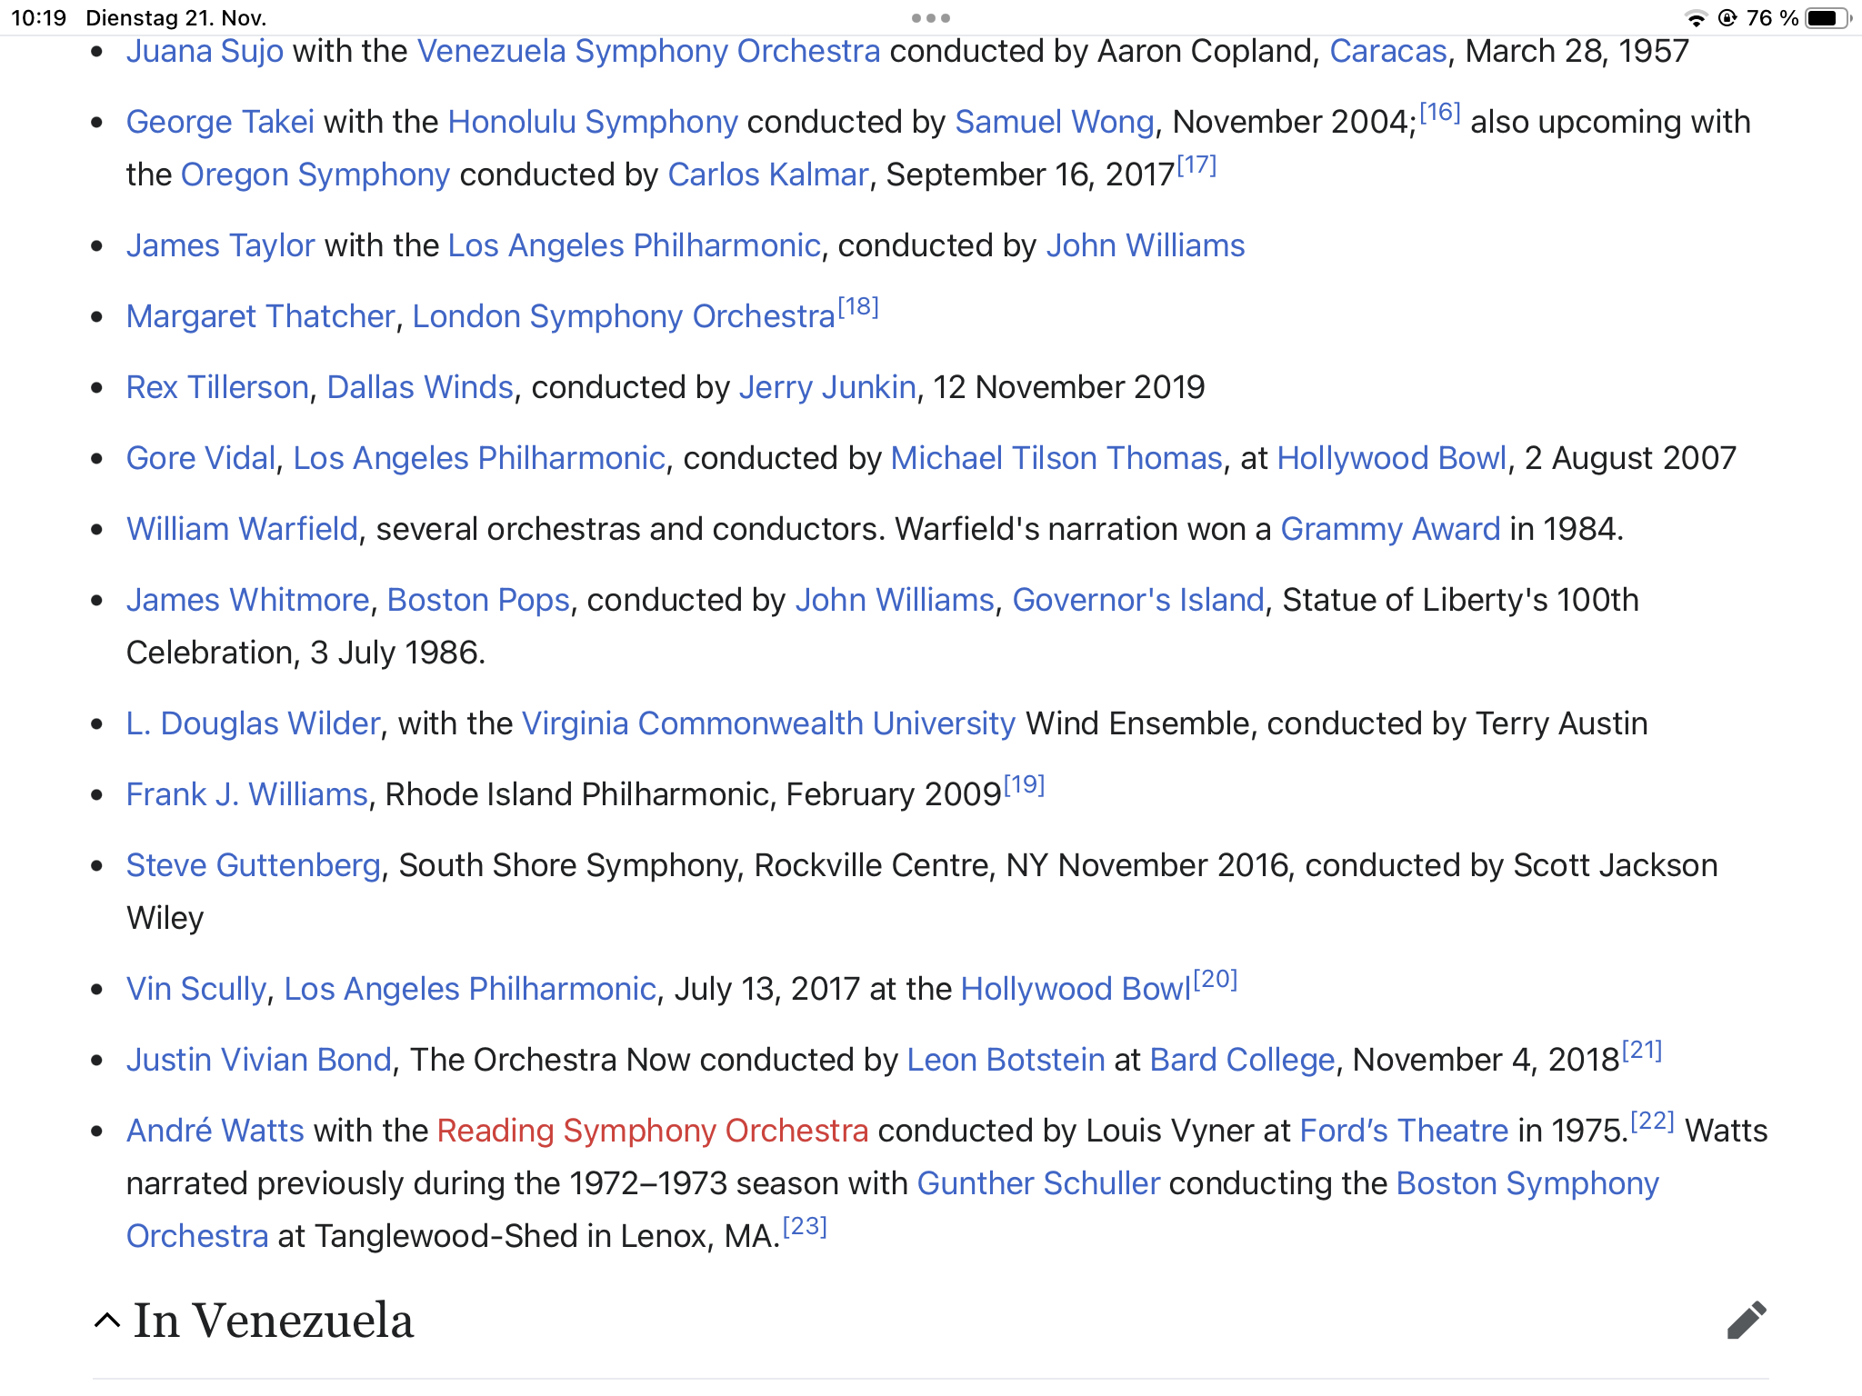Open the Margaret Thatcher link
Screen dimensions: 1862x1396
(261, 316)
